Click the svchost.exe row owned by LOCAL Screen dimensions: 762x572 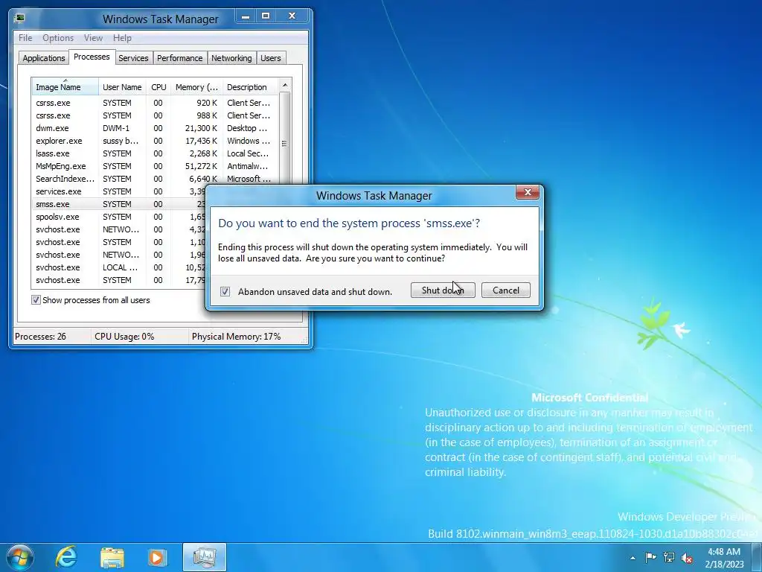[x=118, y=267]
